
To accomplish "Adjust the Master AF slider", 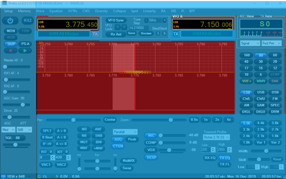I will point(16,67).
